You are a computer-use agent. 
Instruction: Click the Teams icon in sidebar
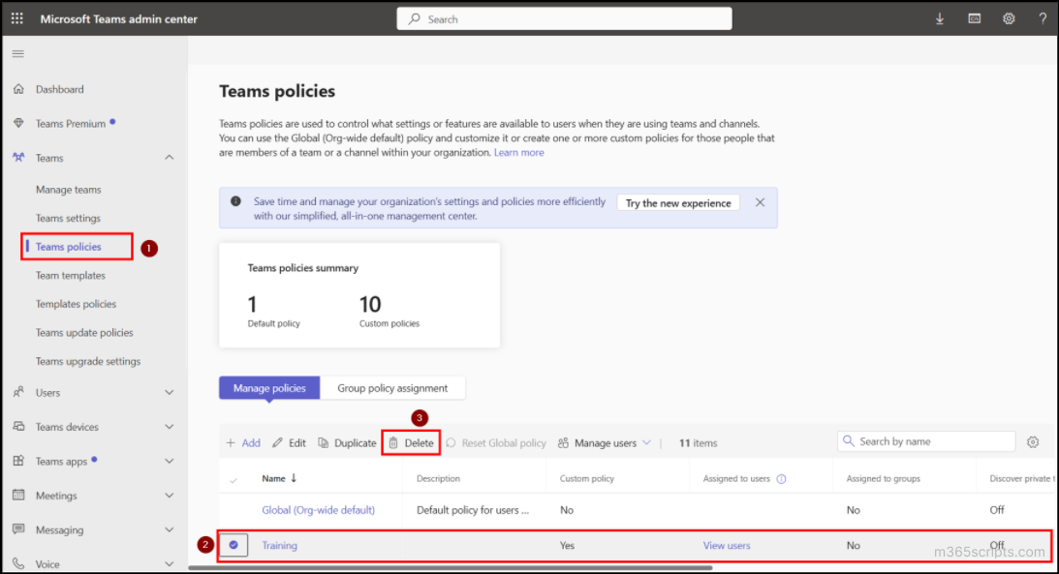[18, 157]
